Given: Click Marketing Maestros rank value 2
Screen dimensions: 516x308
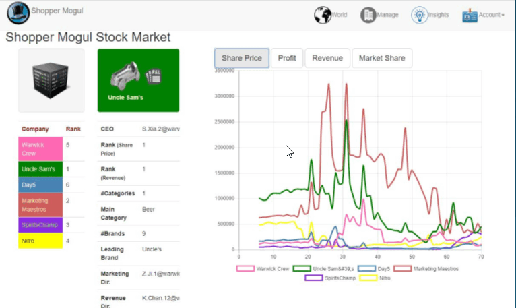Looking at the screenshot, I should (x=67, y=201).
